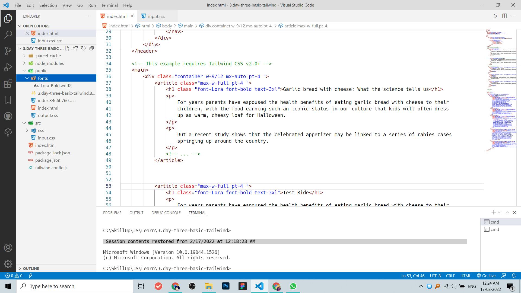Click the code minimap preview
The image size is (521, 293).
tap(501, 91)
